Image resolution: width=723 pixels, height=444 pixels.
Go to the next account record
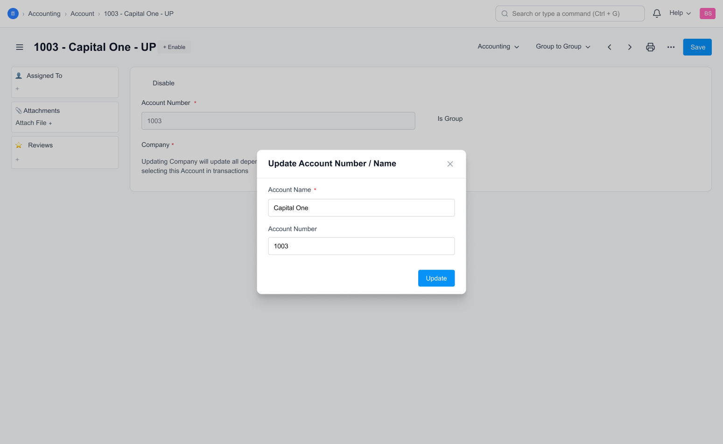coord(630,47)
